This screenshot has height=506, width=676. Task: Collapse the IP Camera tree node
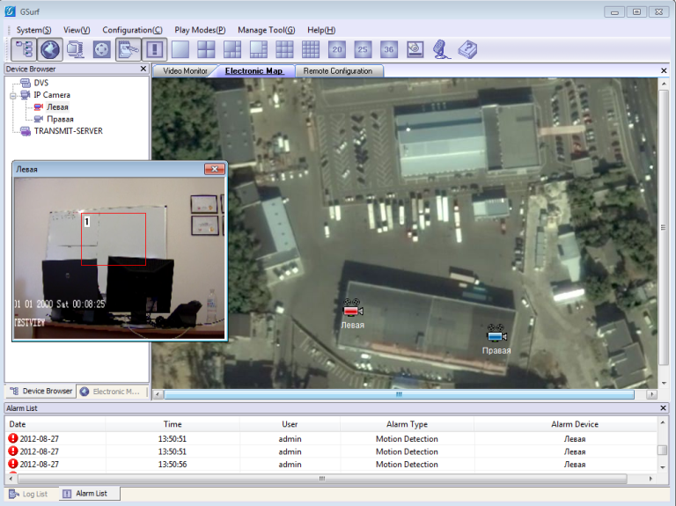click(13, 95)
